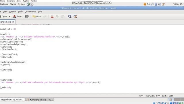
Task: Click the 'bekleme salanunda bekliyor' string line
Action: coord(35,37)
